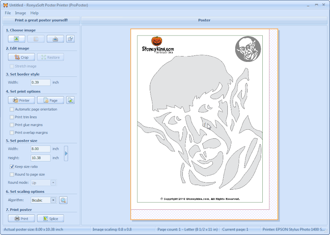This screenshot has width=330, height=235.
Task: Open the Round mode dropdown
Action: [53, 183]
